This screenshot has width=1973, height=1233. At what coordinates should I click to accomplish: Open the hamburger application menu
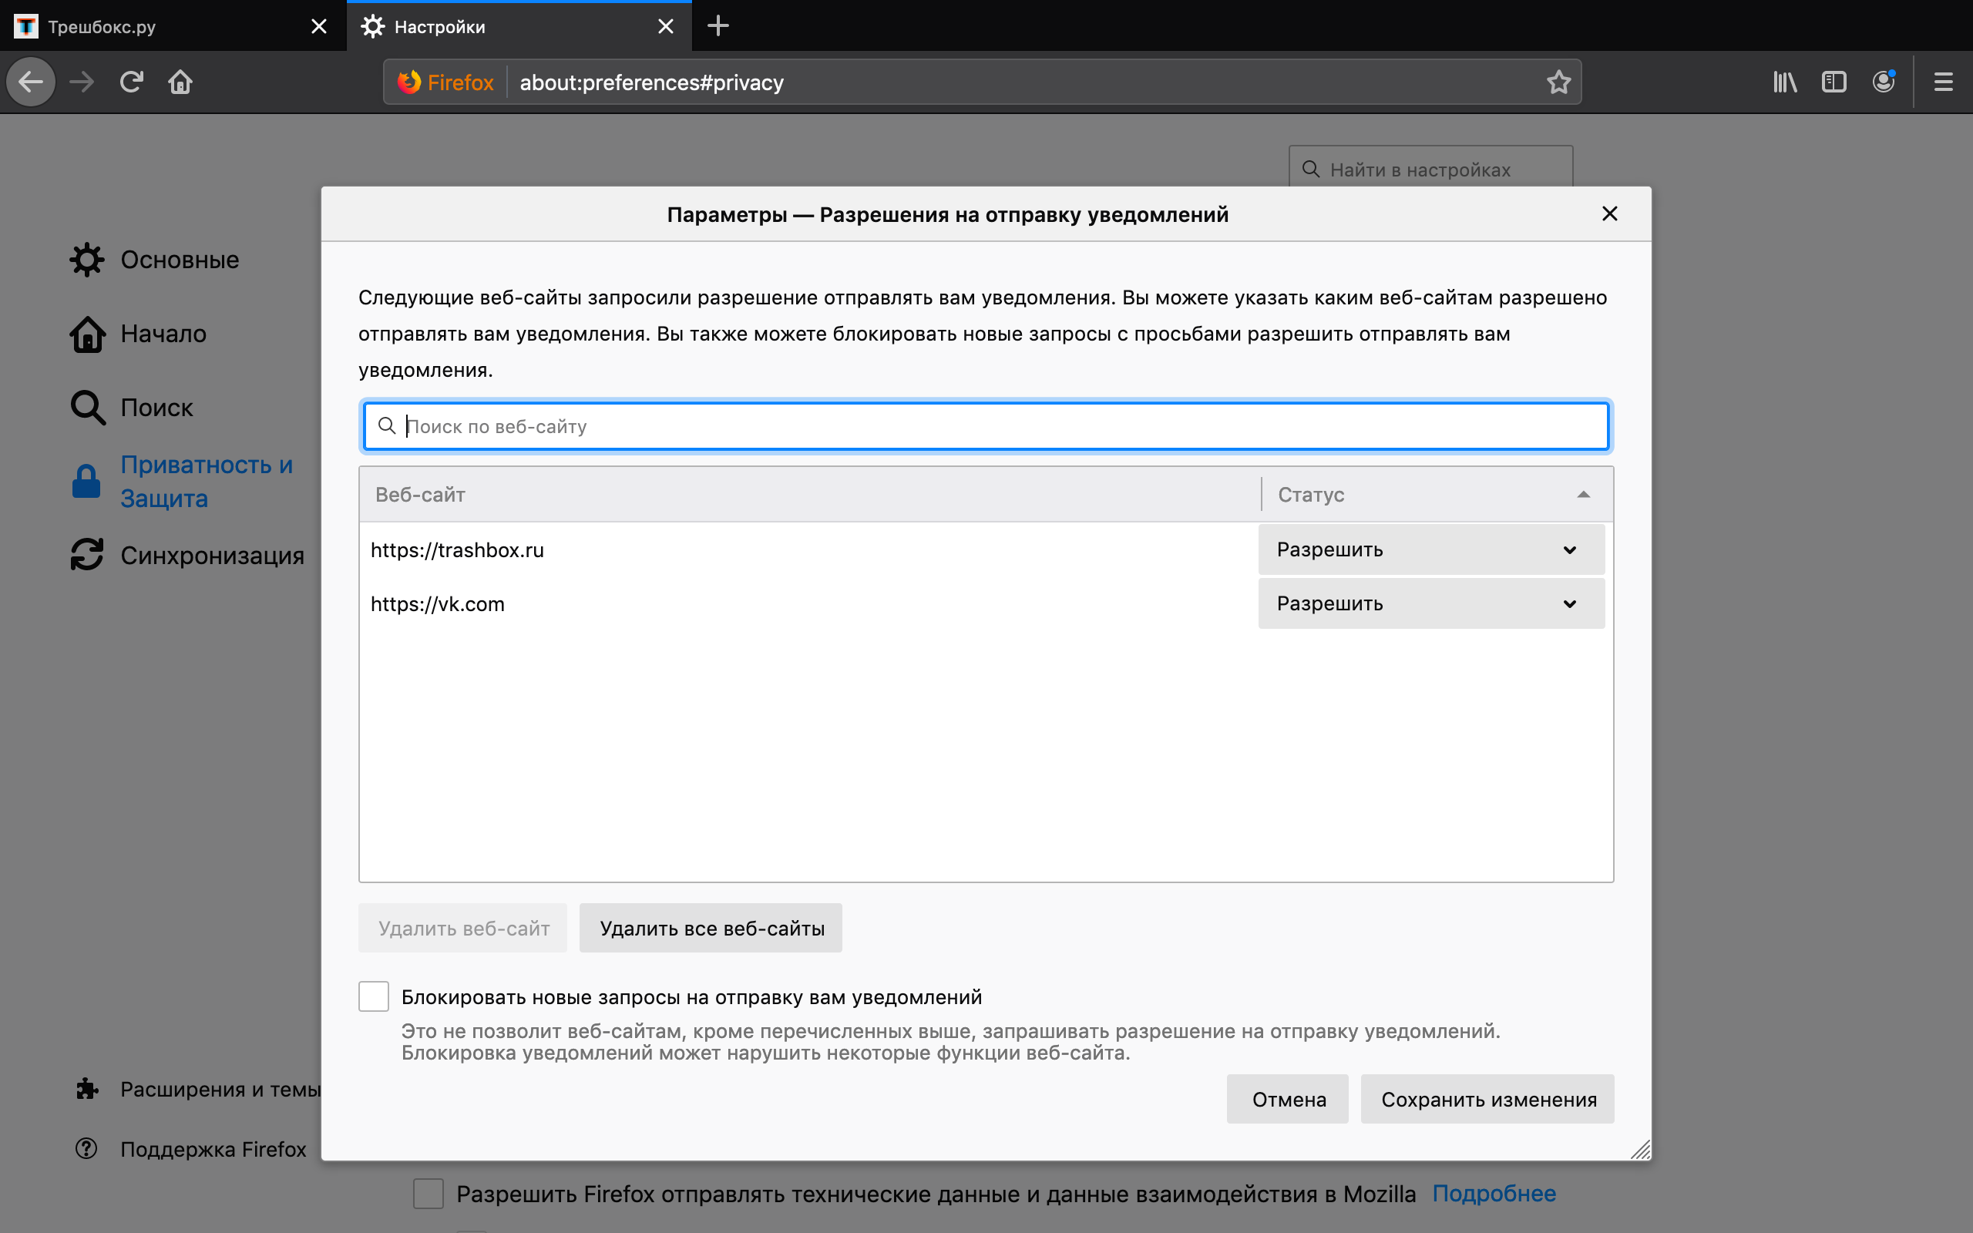1944,82
